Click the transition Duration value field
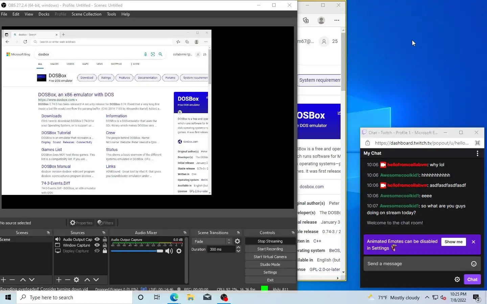The image size is (487, 304). coord(222,249)
